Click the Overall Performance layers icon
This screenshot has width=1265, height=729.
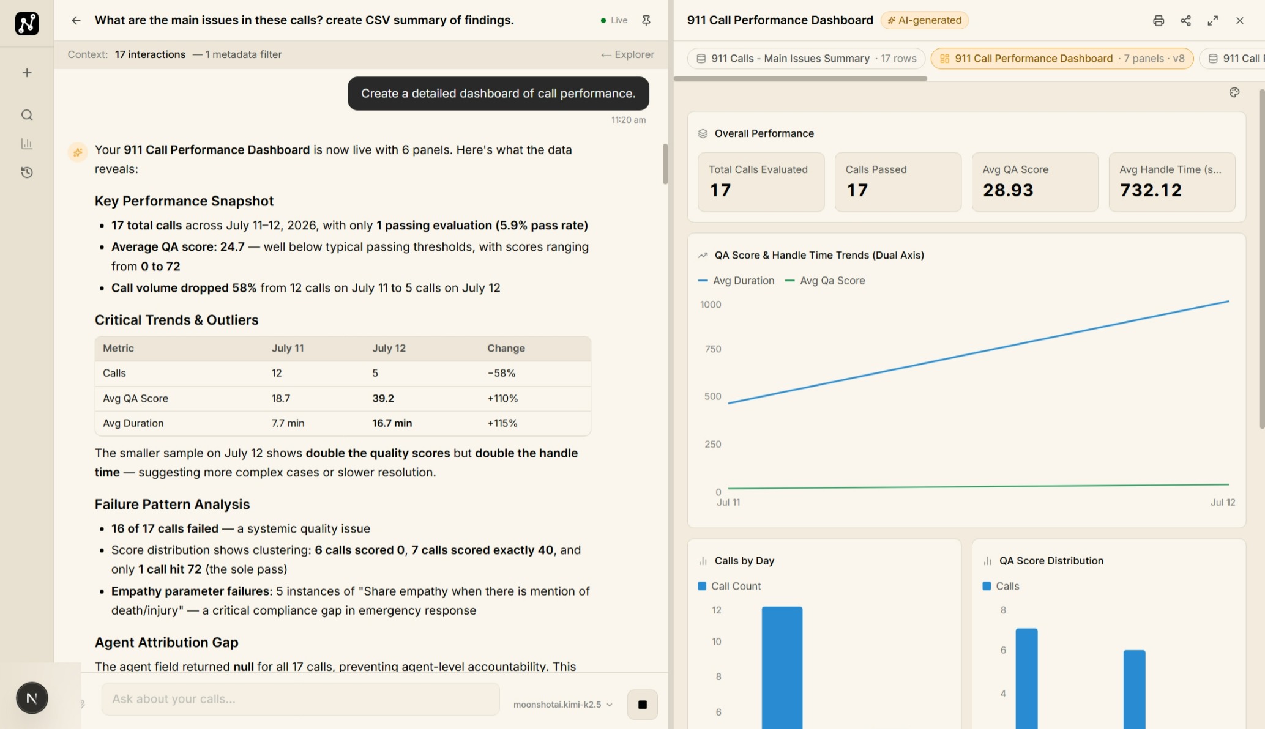coord(703,133)
